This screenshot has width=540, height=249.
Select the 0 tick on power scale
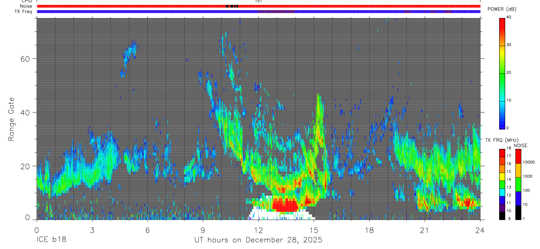coord(508,128)
